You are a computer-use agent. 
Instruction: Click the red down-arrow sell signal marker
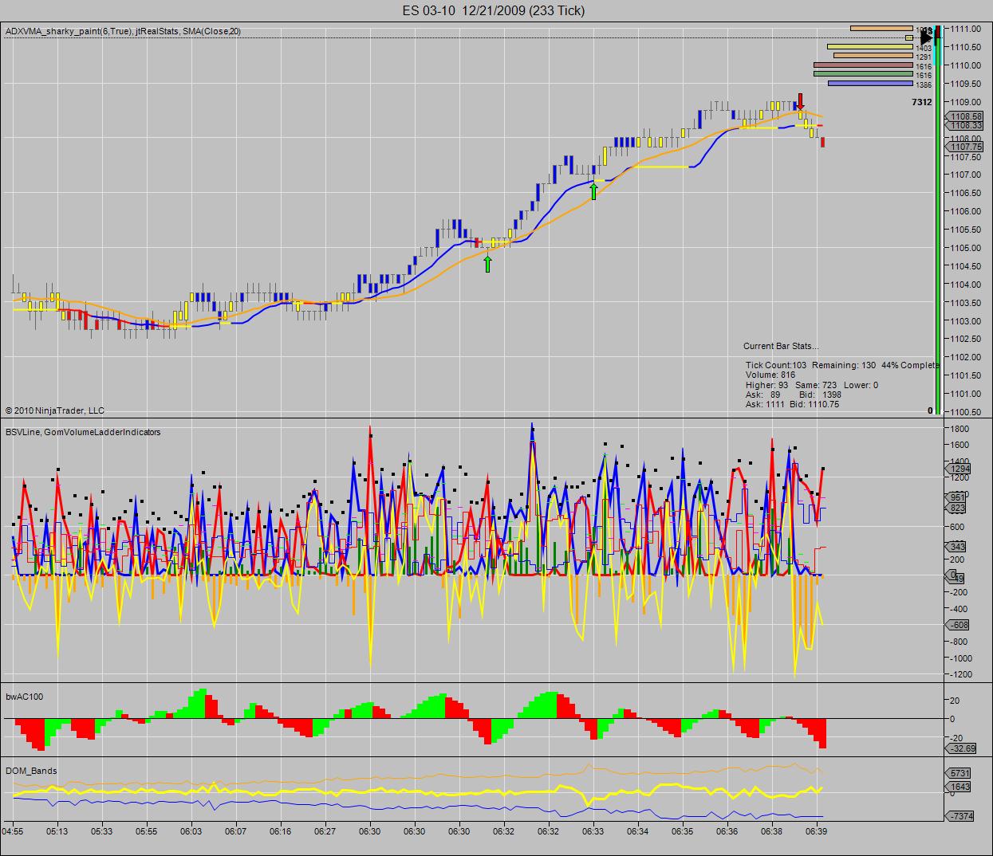(x=801, y=101)
